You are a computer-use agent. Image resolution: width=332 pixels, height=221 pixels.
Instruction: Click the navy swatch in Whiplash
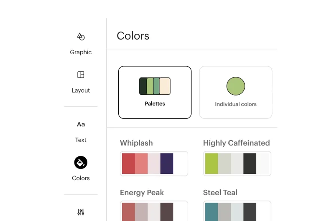(x=166, y=163)
